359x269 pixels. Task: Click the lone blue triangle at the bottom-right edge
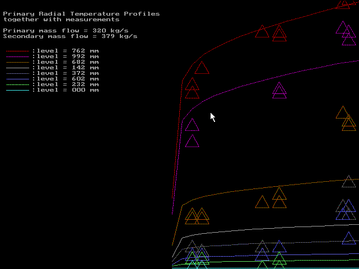click(x=348, y=239)
